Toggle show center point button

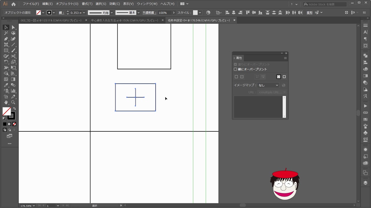242,77
